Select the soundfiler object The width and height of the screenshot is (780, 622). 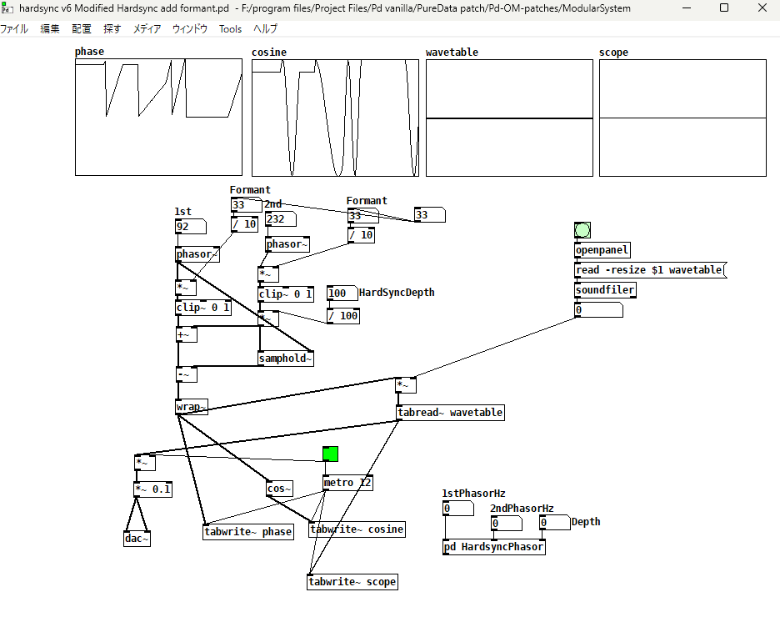[605, 289]
